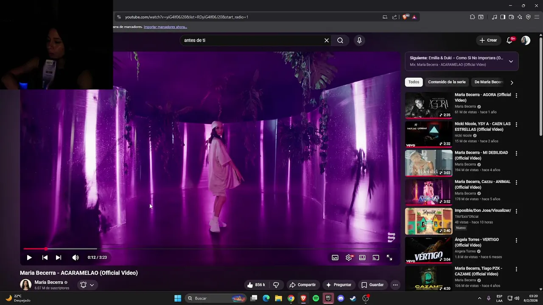Open options for AGORA video
The image size is (543, 305).
point(516,96)
